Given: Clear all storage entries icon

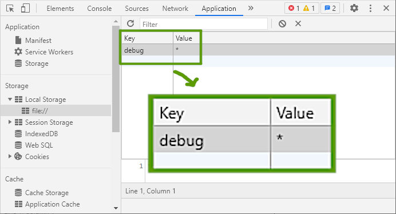Looking at the screenshot, I should click(x=282, y=24).
